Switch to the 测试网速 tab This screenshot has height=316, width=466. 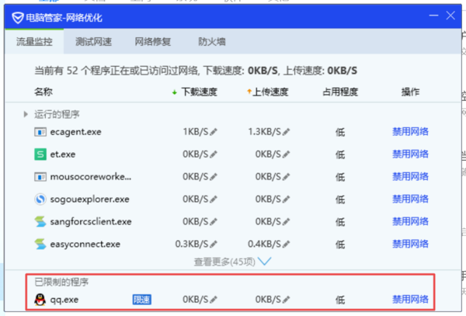pyautogui.click(x=92, y=42)
